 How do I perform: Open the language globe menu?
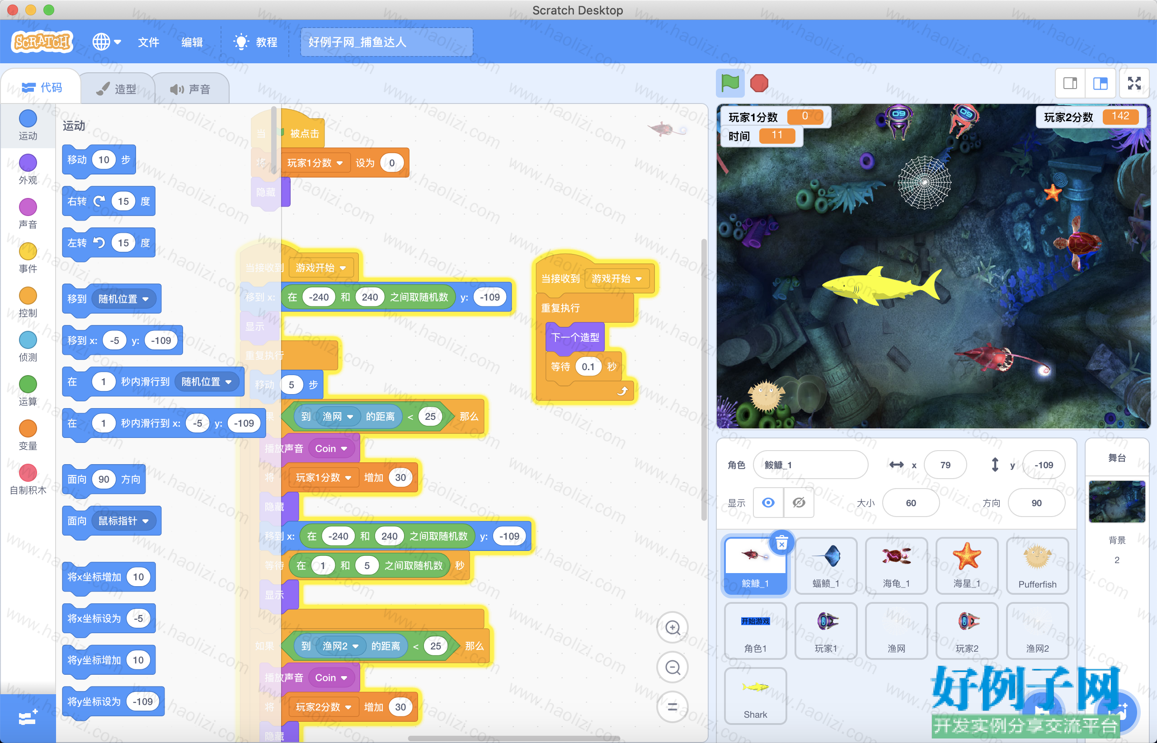point(106,42)
